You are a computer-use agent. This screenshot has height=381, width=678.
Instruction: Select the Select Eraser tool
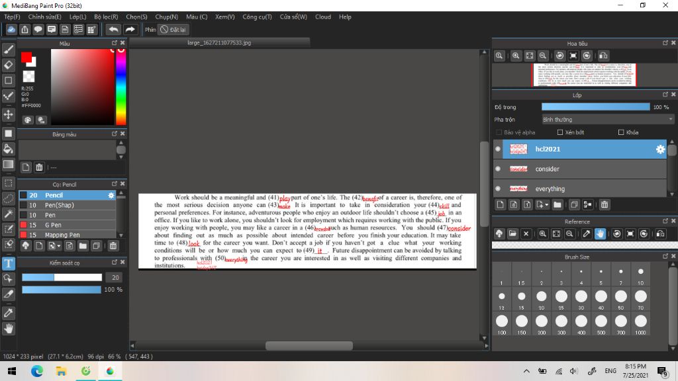tap(8, 244)
